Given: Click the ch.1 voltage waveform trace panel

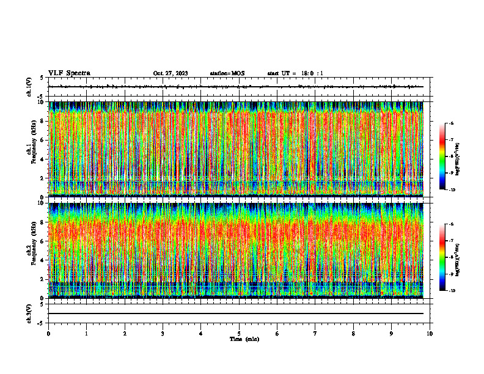Looking at the screenshot, I should point(239,87).
